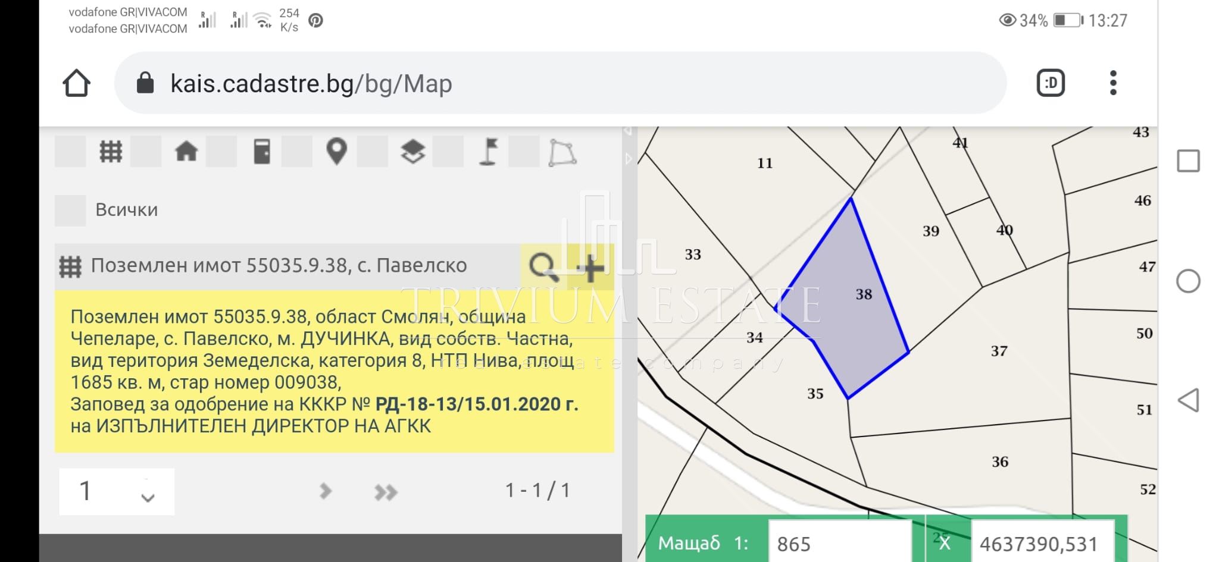Open the browser tab switcher
The image size is (1219, 562).
click(1051, 83)
